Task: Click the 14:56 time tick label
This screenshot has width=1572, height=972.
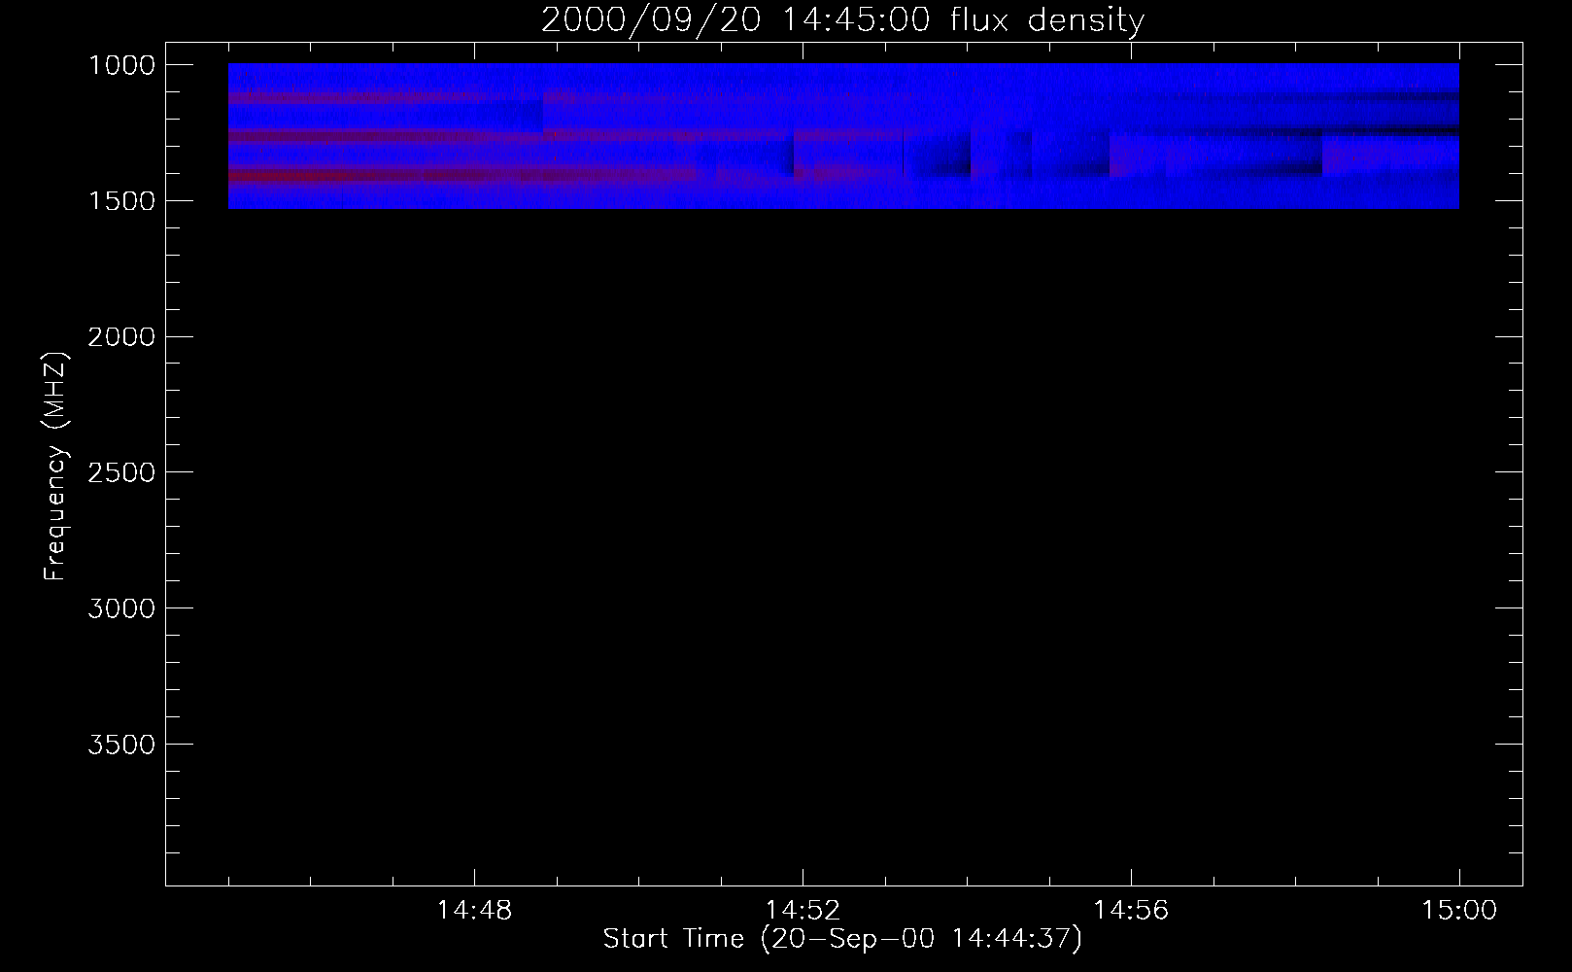Action: pos(1131,911)
